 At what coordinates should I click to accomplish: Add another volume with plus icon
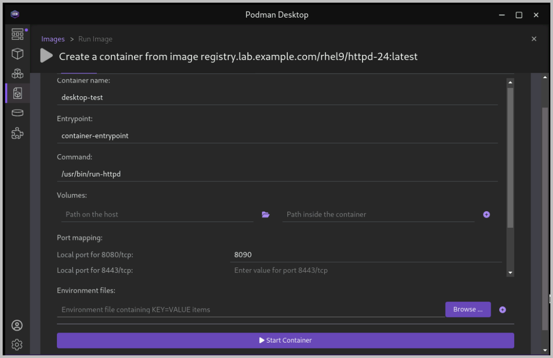coord(486,214)
